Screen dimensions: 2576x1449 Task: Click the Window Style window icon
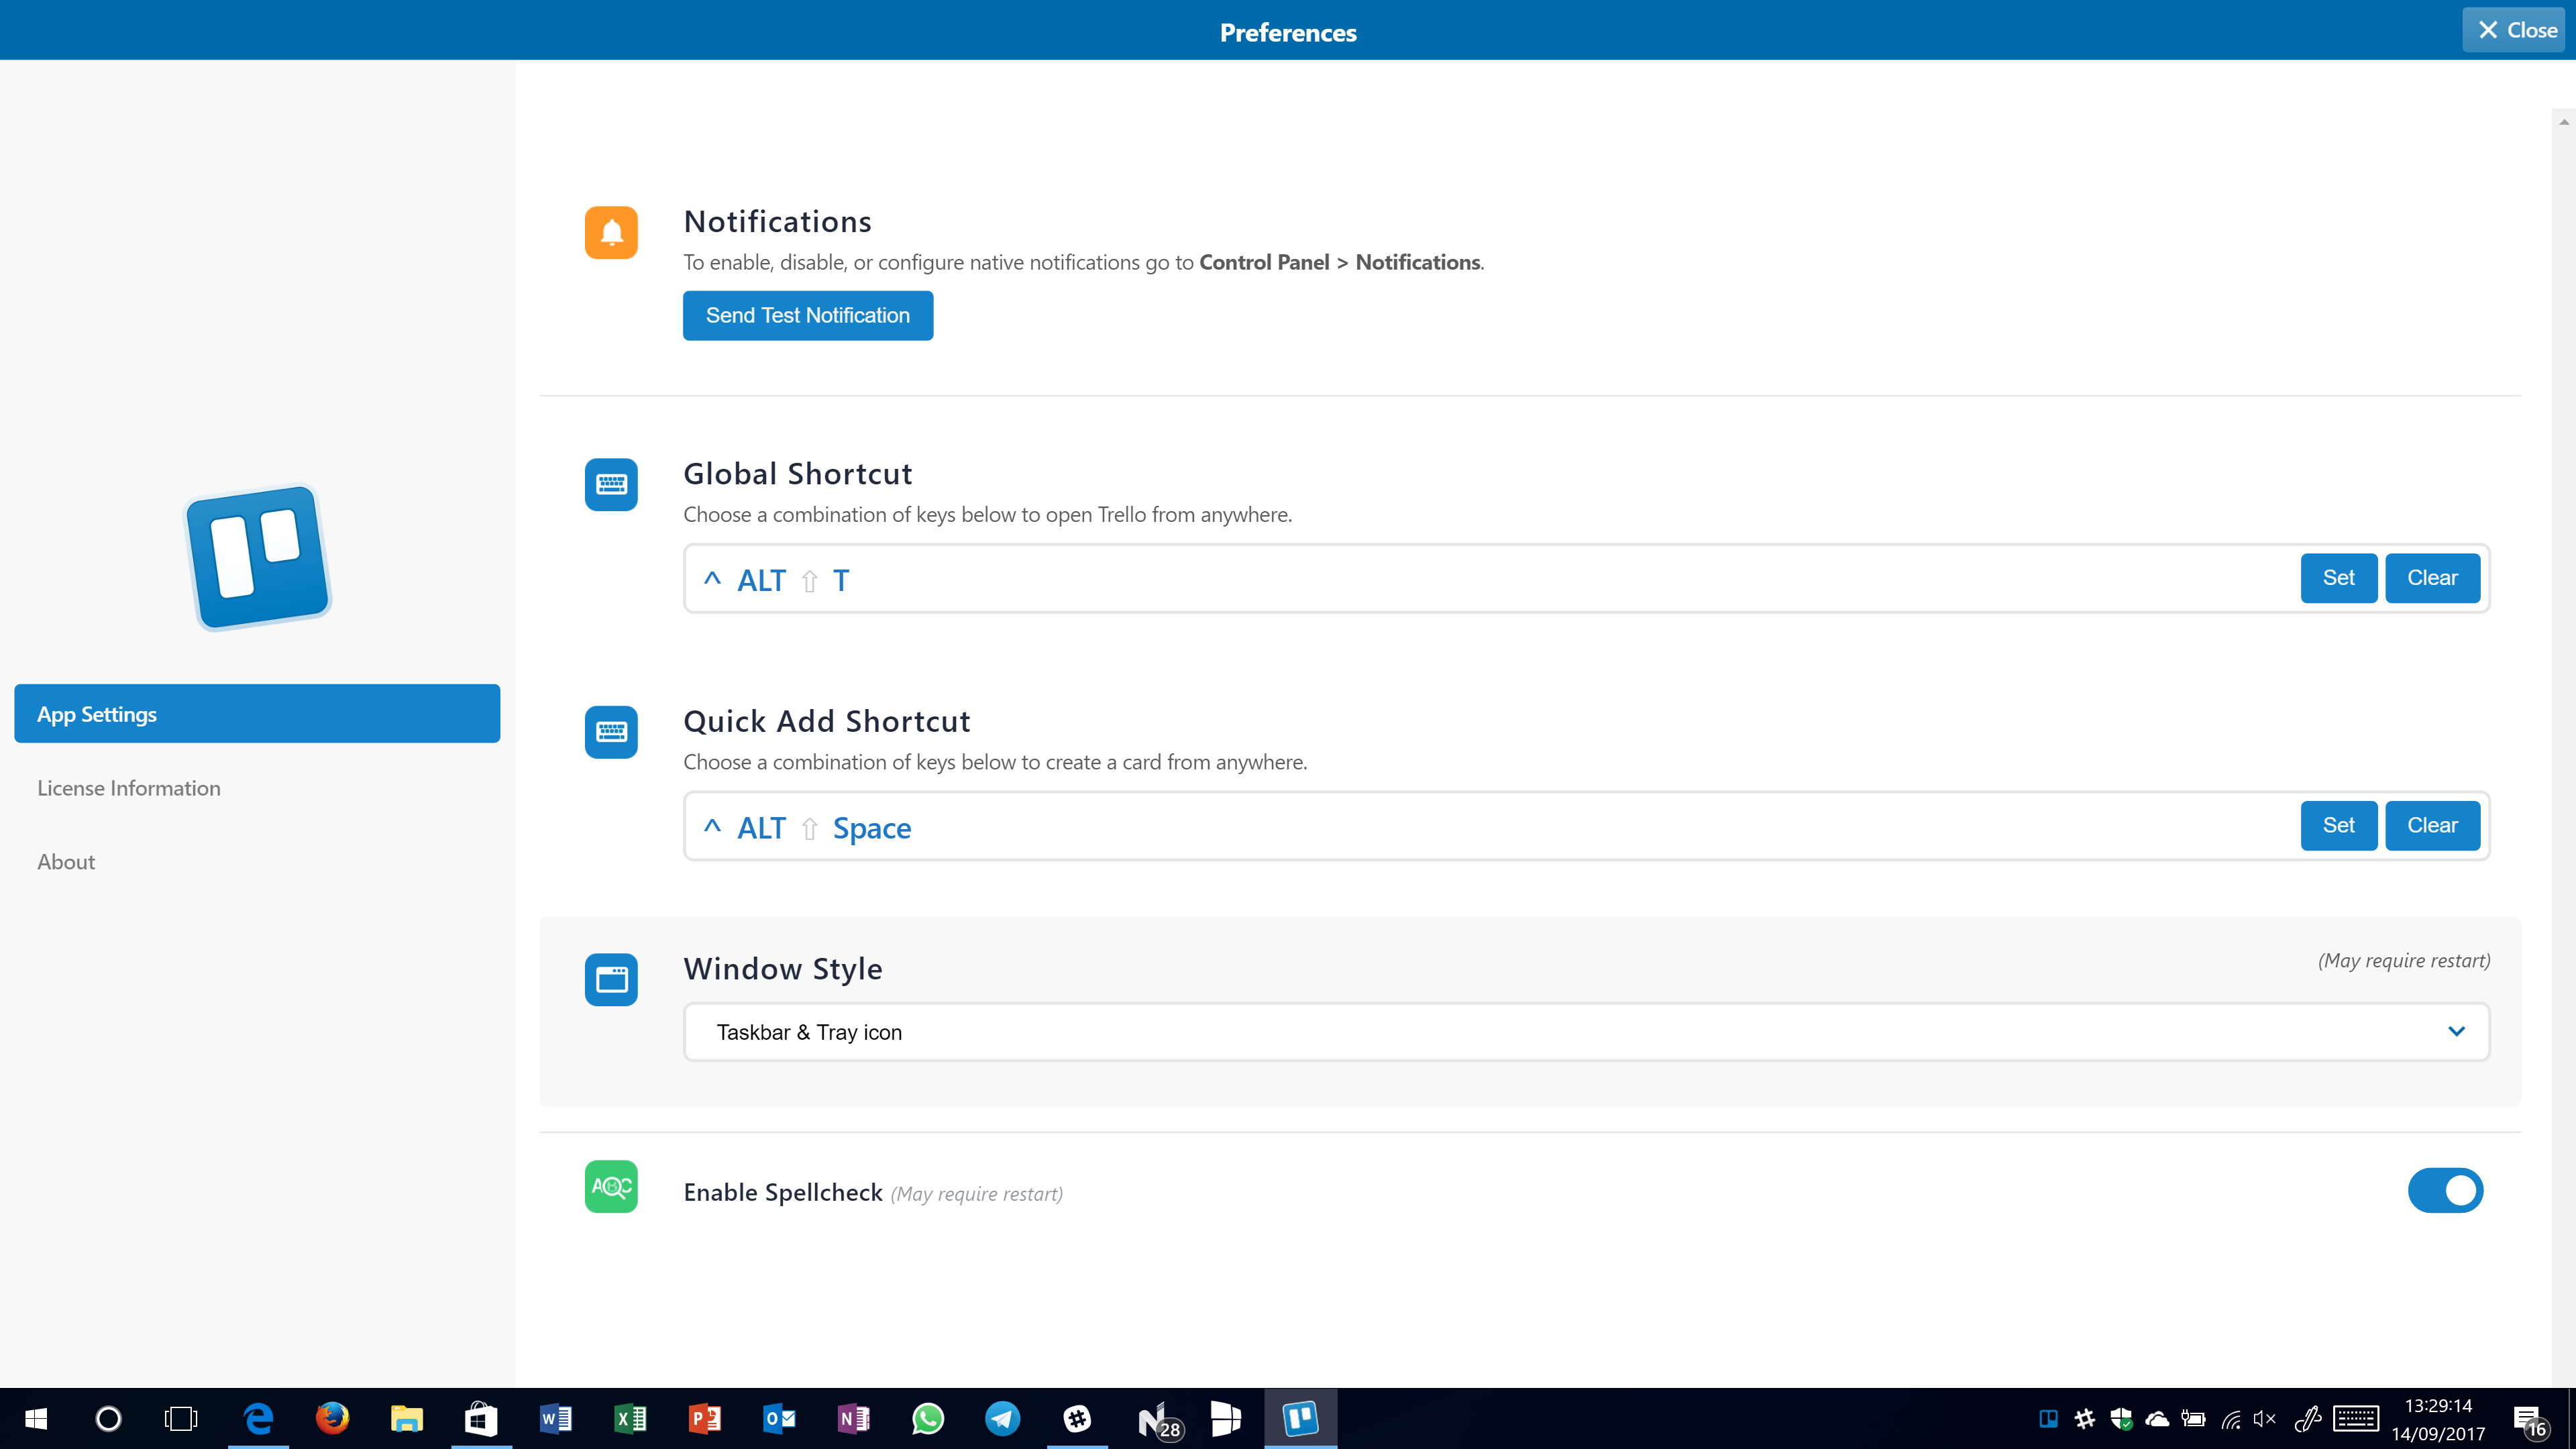coord(611,980)
